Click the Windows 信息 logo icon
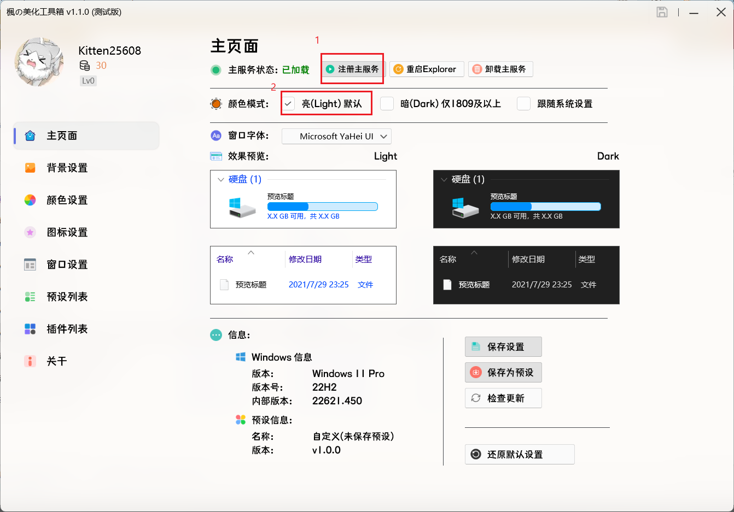Screen dimensions: 734x512 point(241,357)
